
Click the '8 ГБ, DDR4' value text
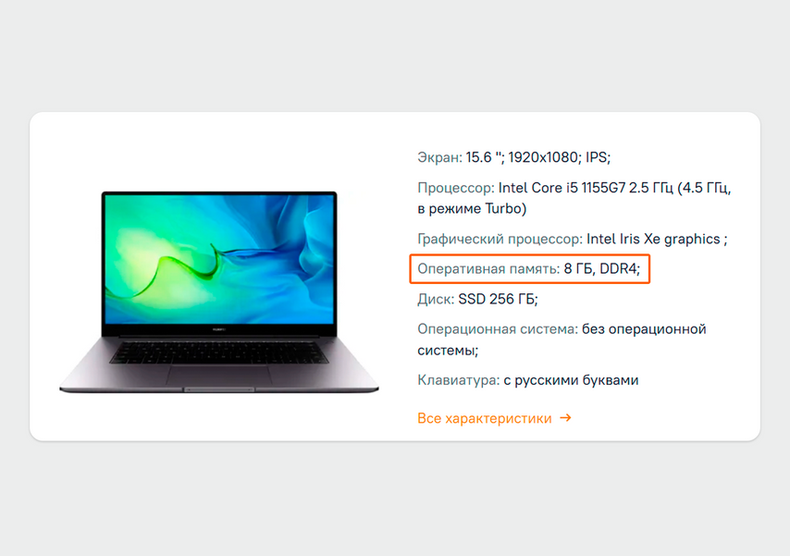(x=601, y=269)
